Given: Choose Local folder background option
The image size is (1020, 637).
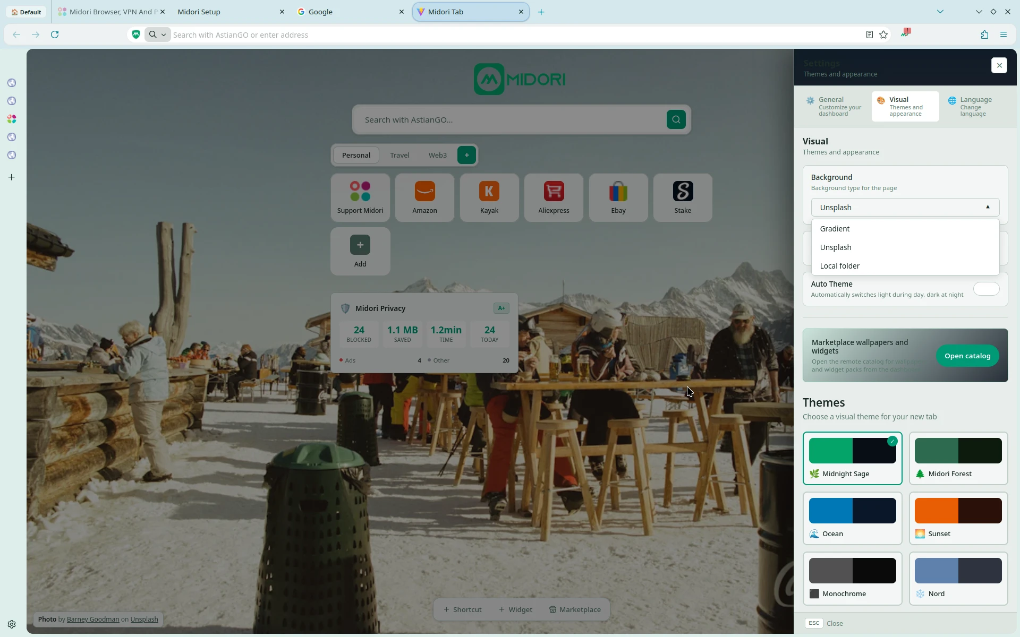Looking at the screenshot, I should coord(905,266).
